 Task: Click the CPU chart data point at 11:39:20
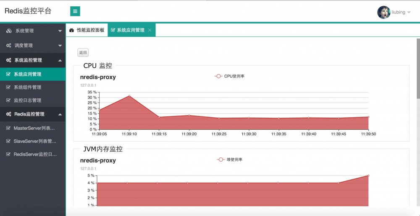click(189, 116)
